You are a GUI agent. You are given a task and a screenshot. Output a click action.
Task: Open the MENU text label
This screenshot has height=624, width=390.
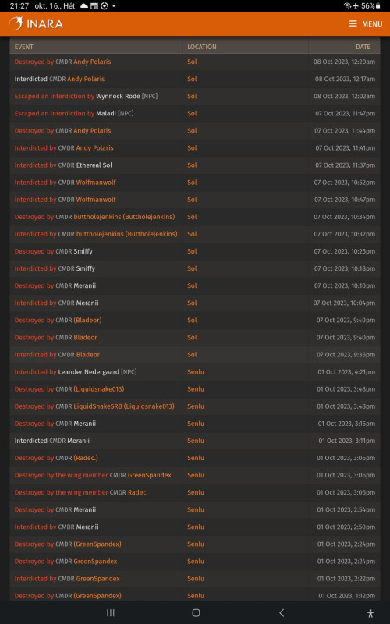[x=372, y=24]
